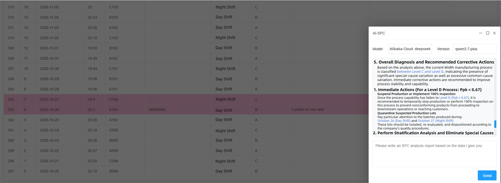Open the 'between Level C and Level D' link
Screen dimensions: 501x183
[420, 72]
